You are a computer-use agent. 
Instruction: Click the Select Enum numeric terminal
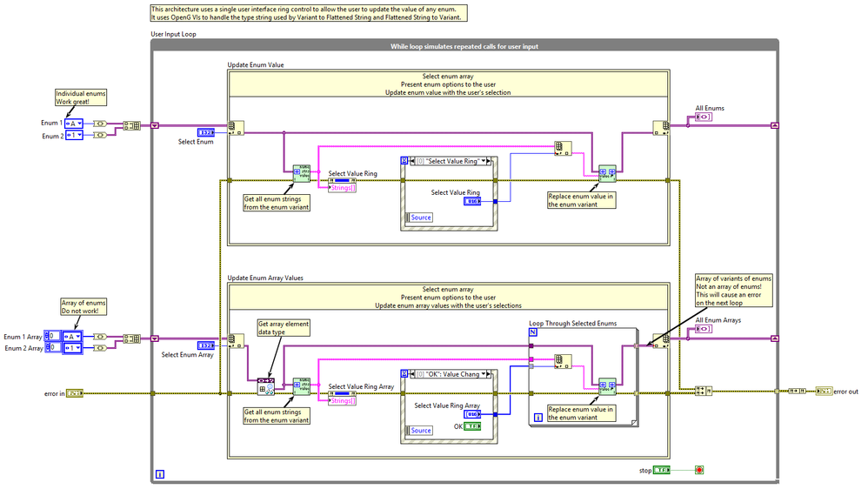tap(207, 131)
